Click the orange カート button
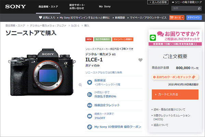The width and height of the screenshot is (205, 137). (x=177, y=17)
